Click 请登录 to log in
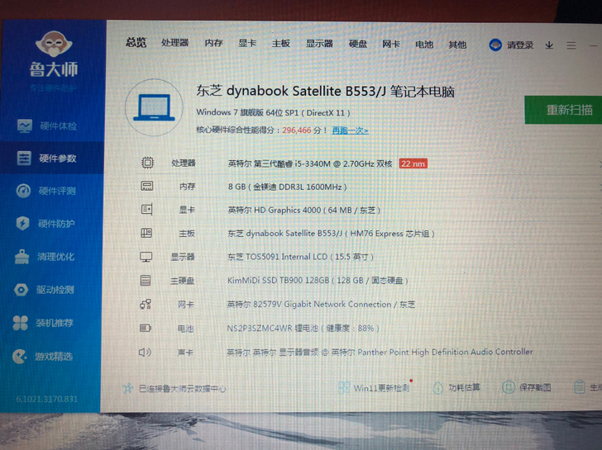Screen dimensions: 602x450 (x=520, y=45)
